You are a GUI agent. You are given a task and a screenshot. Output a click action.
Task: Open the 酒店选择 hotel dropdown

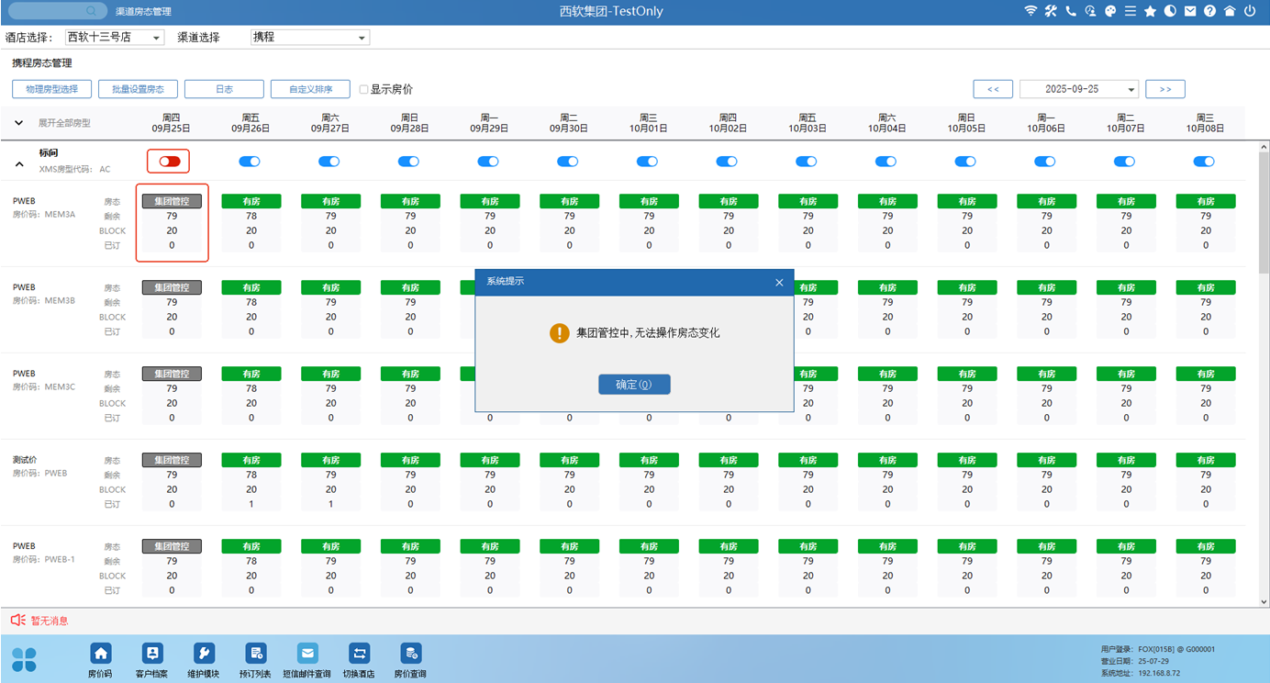point(115,38)
